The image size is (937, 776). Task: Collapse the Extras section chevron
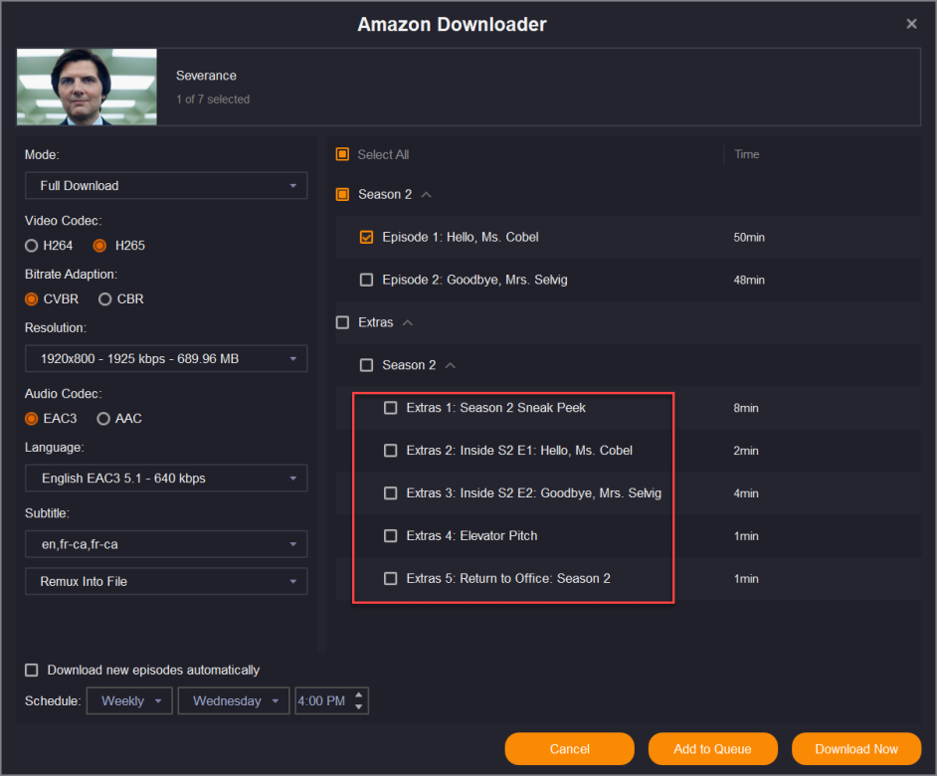(x=408, y=323)
